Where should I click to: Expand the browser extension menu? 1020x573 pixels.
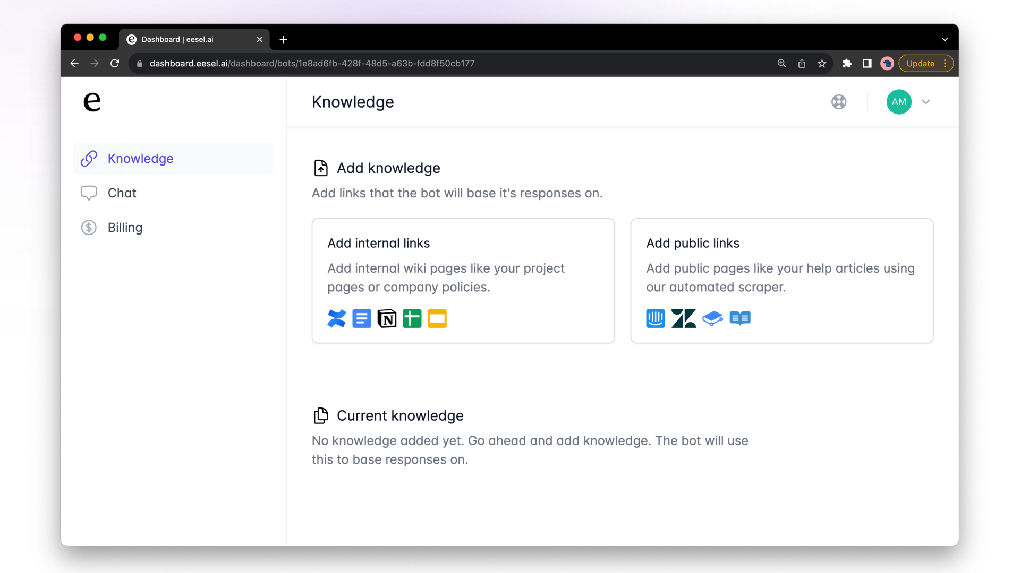click(x=847, y=63)
